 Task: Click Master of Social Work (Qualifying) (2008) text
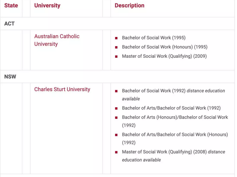pyautogui.click(x=164, y=152)
